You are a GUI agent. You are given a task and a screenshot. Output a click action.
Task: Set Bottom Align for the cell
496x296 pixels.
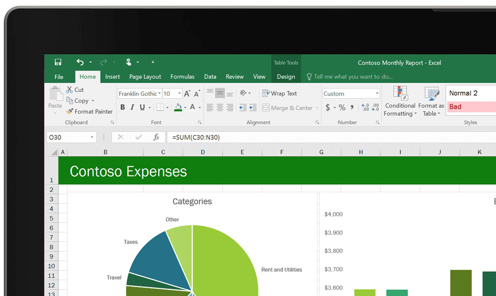point(230,94)
